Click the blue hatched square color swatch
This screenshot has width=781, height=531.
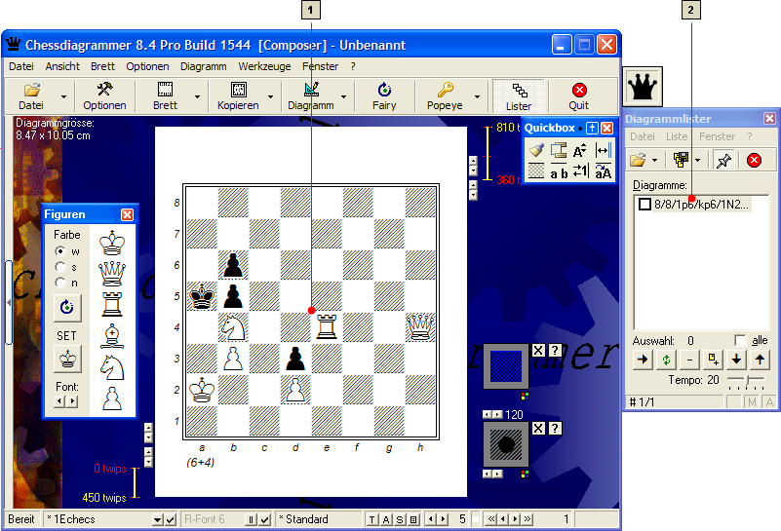[506, 366]
